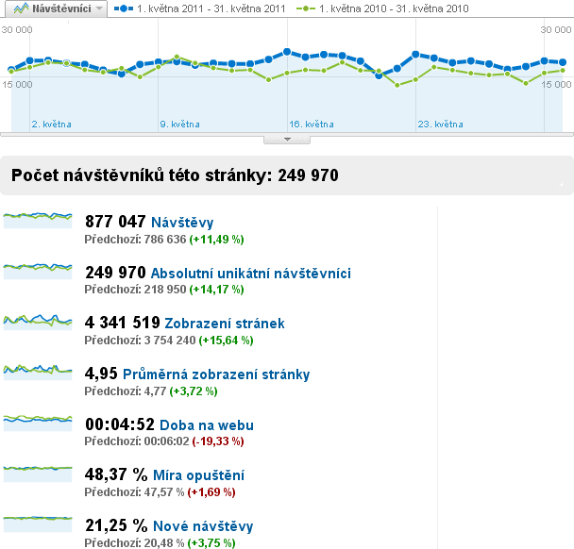
Task: Click legend text '1. května 2010 - 31. května 2010'
Action: pyautogui.click(x=394, y=8)
